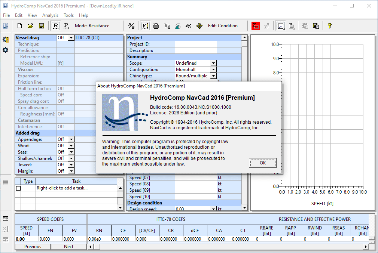Viewport: 378px width, 253px height.
Task: Select the Edit Condition pencil icon
Action: click(x=145, y=26)
